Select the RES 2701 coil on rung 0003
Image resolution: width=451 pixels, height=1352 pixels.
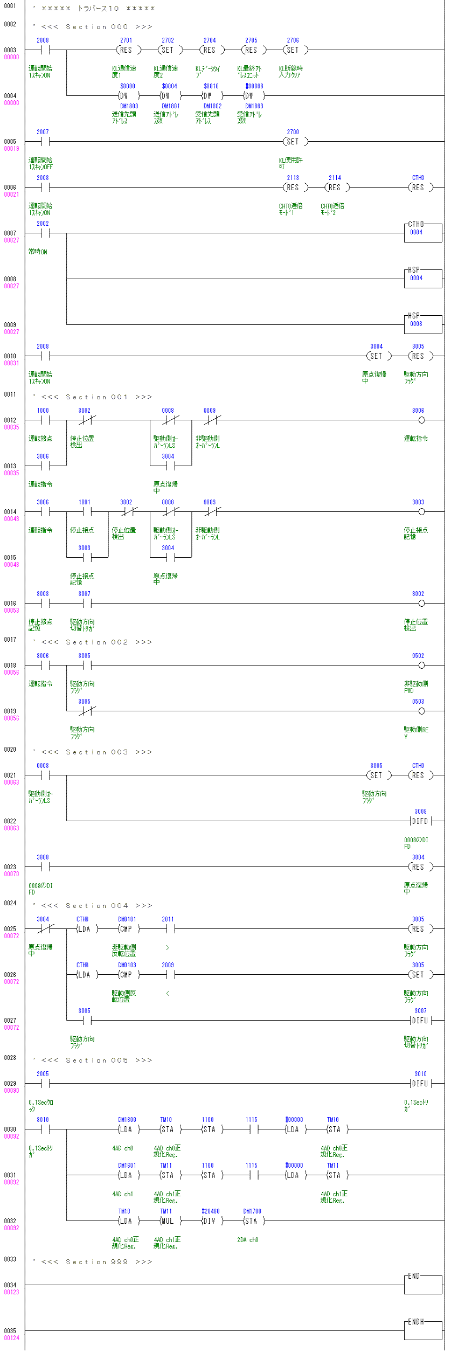coord(128,50)
